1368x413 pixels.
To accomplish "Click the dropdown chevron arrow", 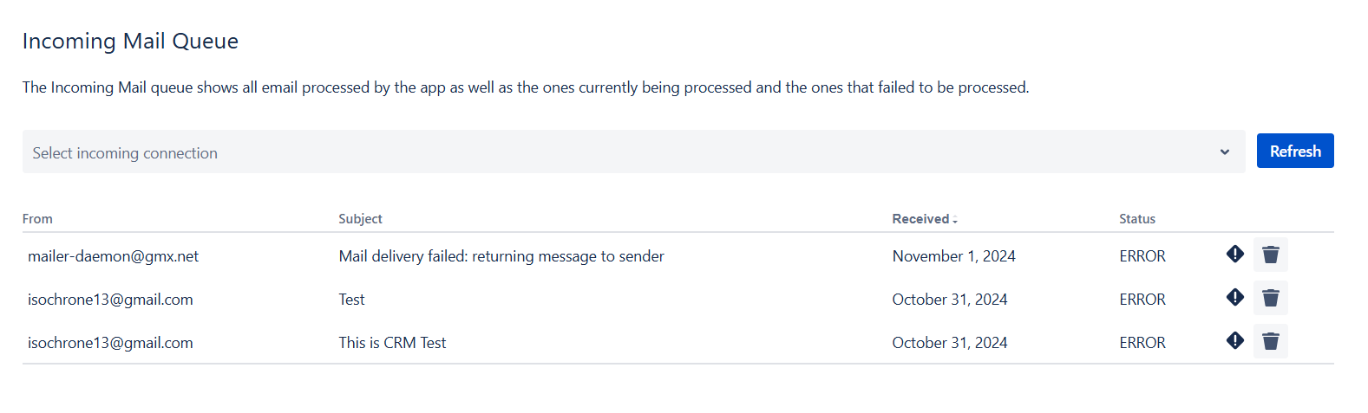I will coord(1225,152).
